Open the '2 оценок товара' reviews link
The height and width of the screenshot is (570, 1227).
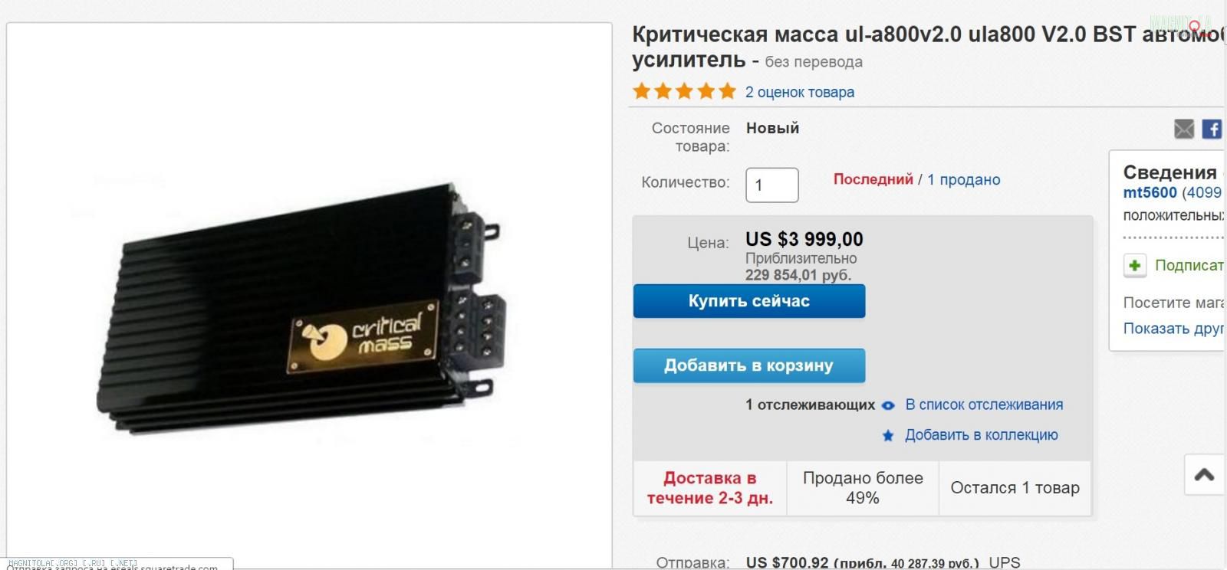pos(800,92)
